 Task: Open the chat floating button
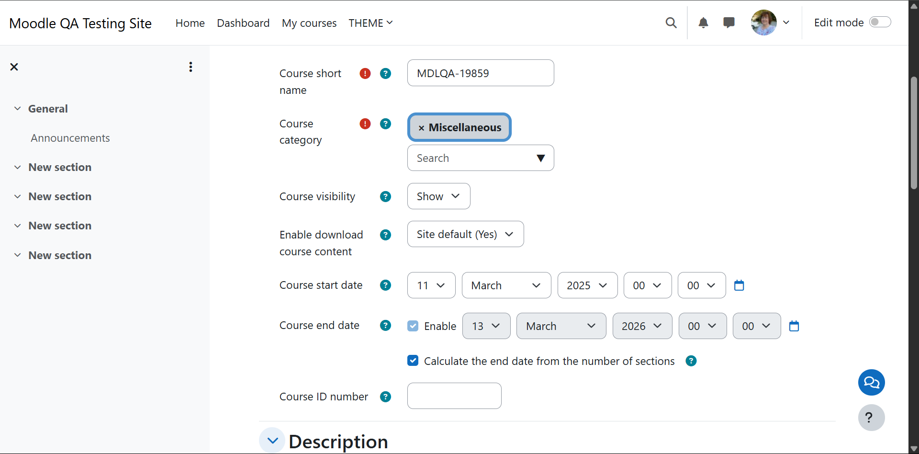pos(872,382)
